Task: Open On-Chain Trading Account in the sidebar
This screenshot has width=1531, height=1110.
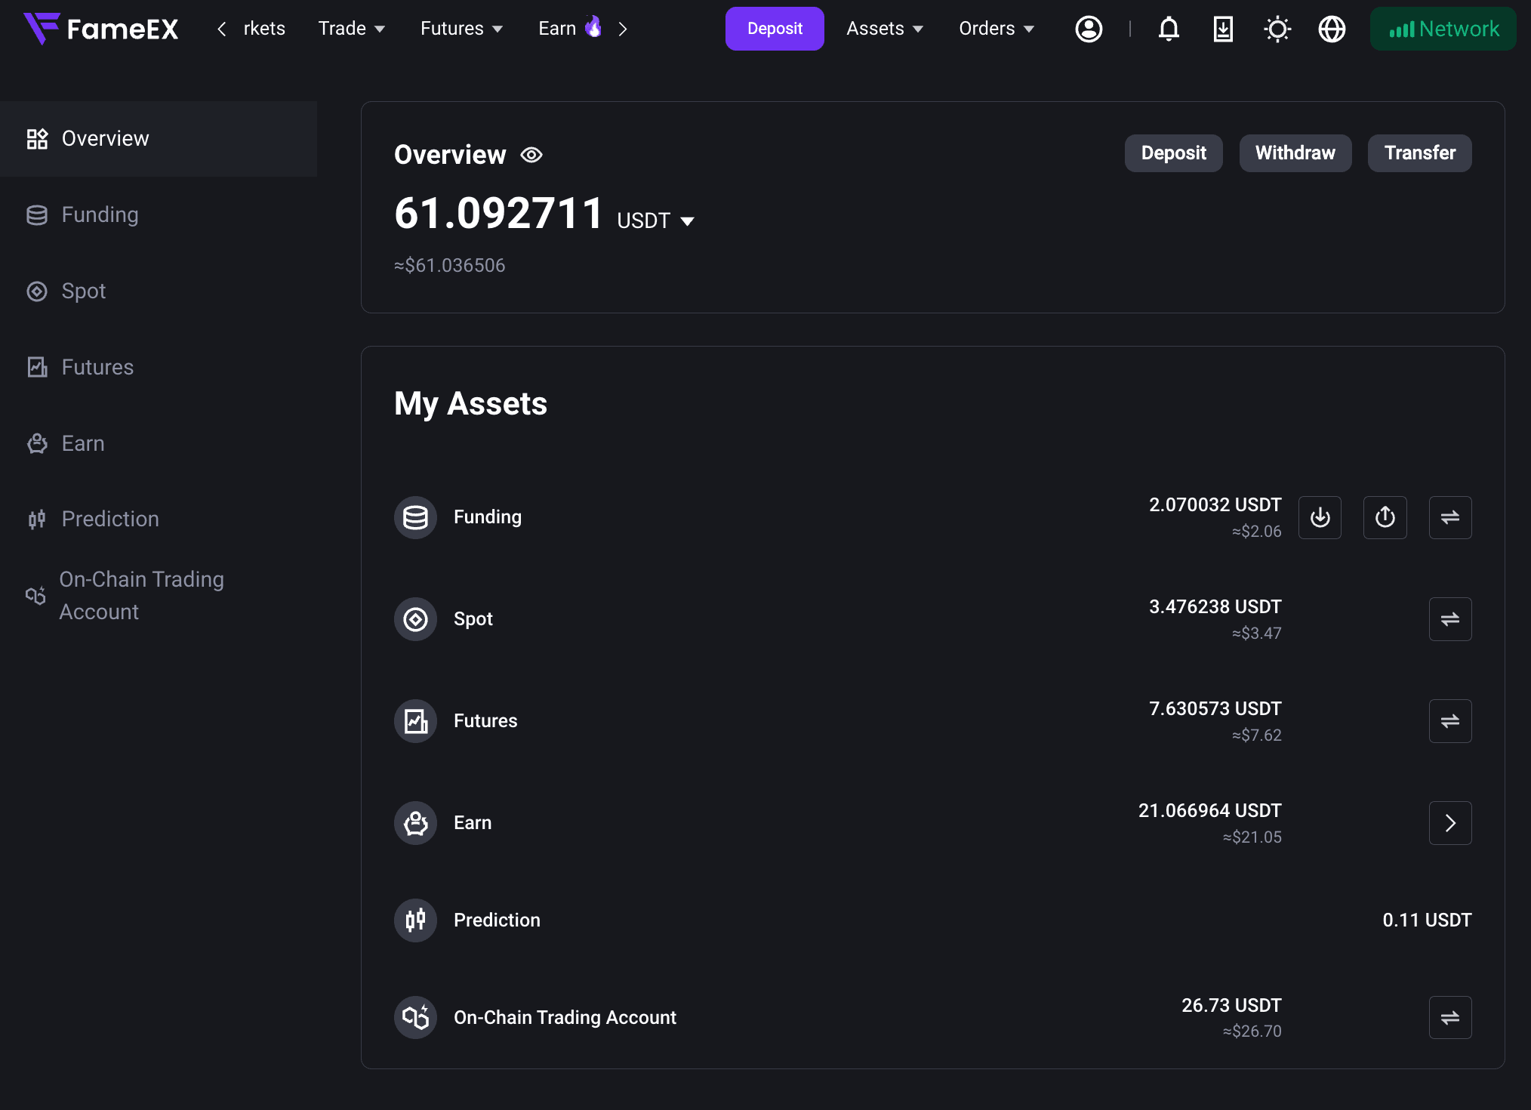Action: pyautogui.click(x=159, y=596)
